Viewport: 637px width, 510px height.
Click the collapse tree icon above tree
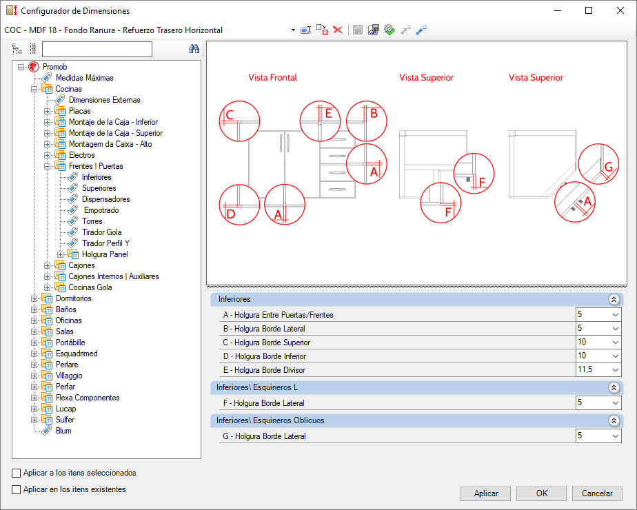pos(33,49)
